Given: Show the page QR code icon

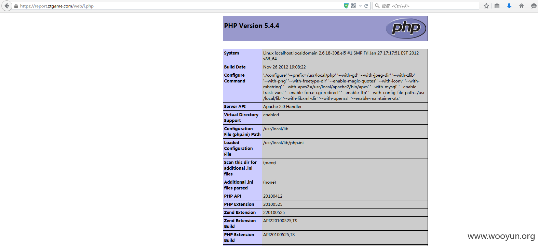Looking at the screenshot, I should (354, 6).
